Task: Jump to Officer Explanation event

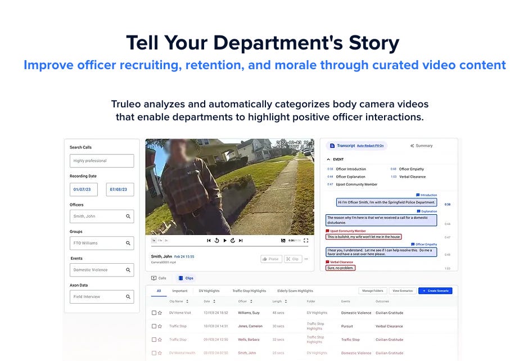Action: pyautogui.click(x=346, y=177)
